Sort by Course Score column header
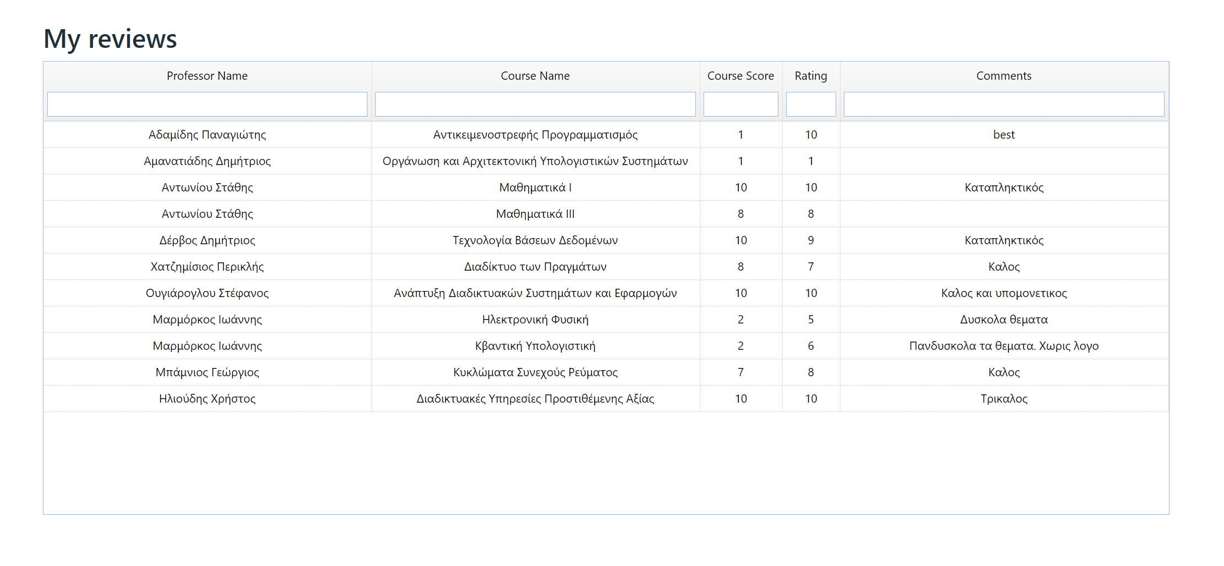The width and height of the screenshot is (1224, 566). click(x=740, y=76)
